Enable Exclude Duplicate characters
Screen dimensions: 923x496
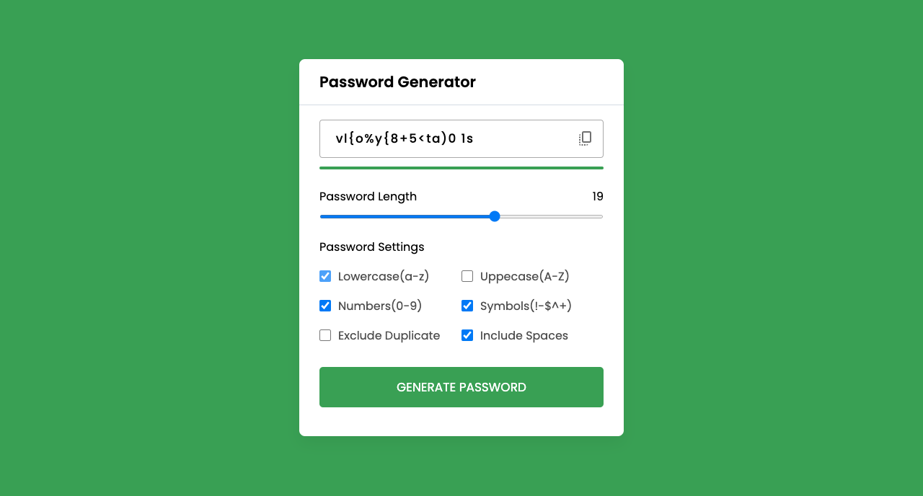[324, 335]
